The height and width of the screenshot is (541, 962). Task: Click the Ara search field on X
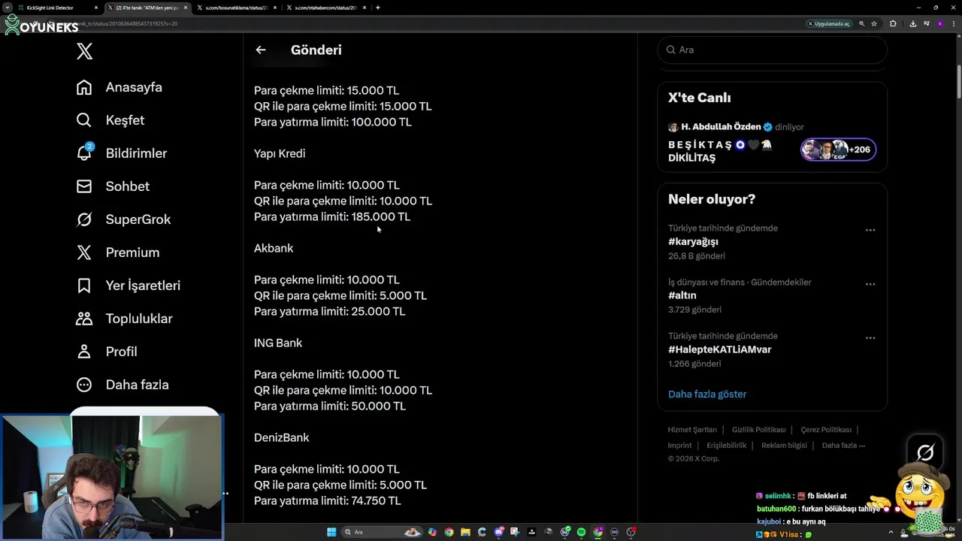click(772, 50)
